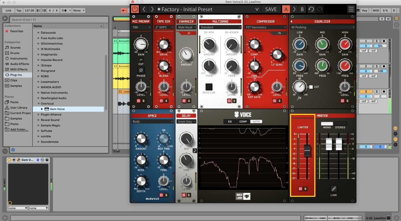Image resolution: width=401 pixels, height=221 pixels.
Task: Open the Multiband Standard dropdown
Action: pos(220,27)
